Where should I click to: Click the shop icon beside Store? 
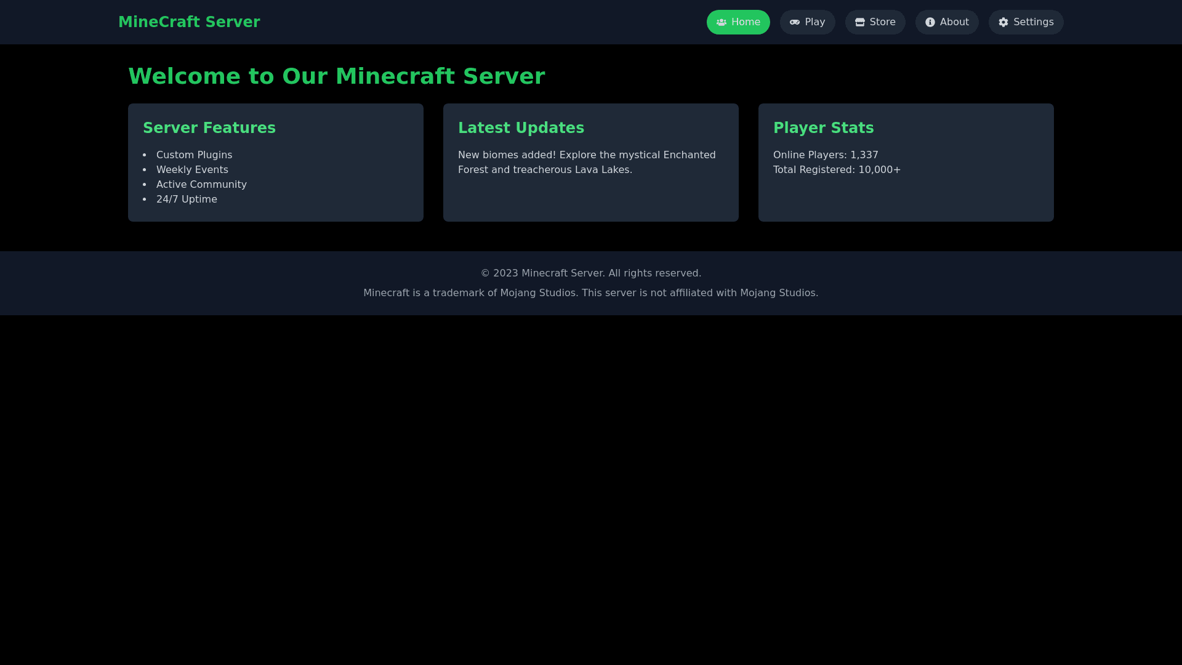tap(860, 22)
